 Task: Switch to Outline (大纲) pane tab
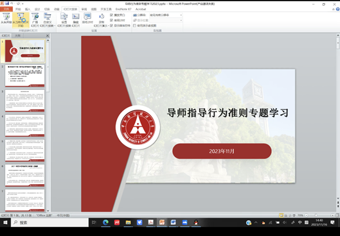click(17, 36)
